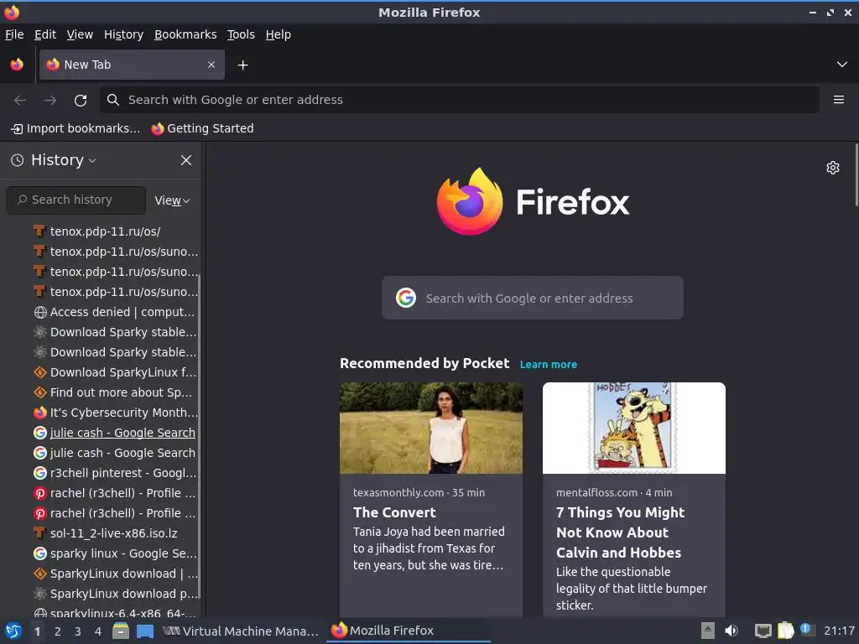Open the list all tabs chevron
This screenshot has height=644, width=859.
[x=842, y=65]
